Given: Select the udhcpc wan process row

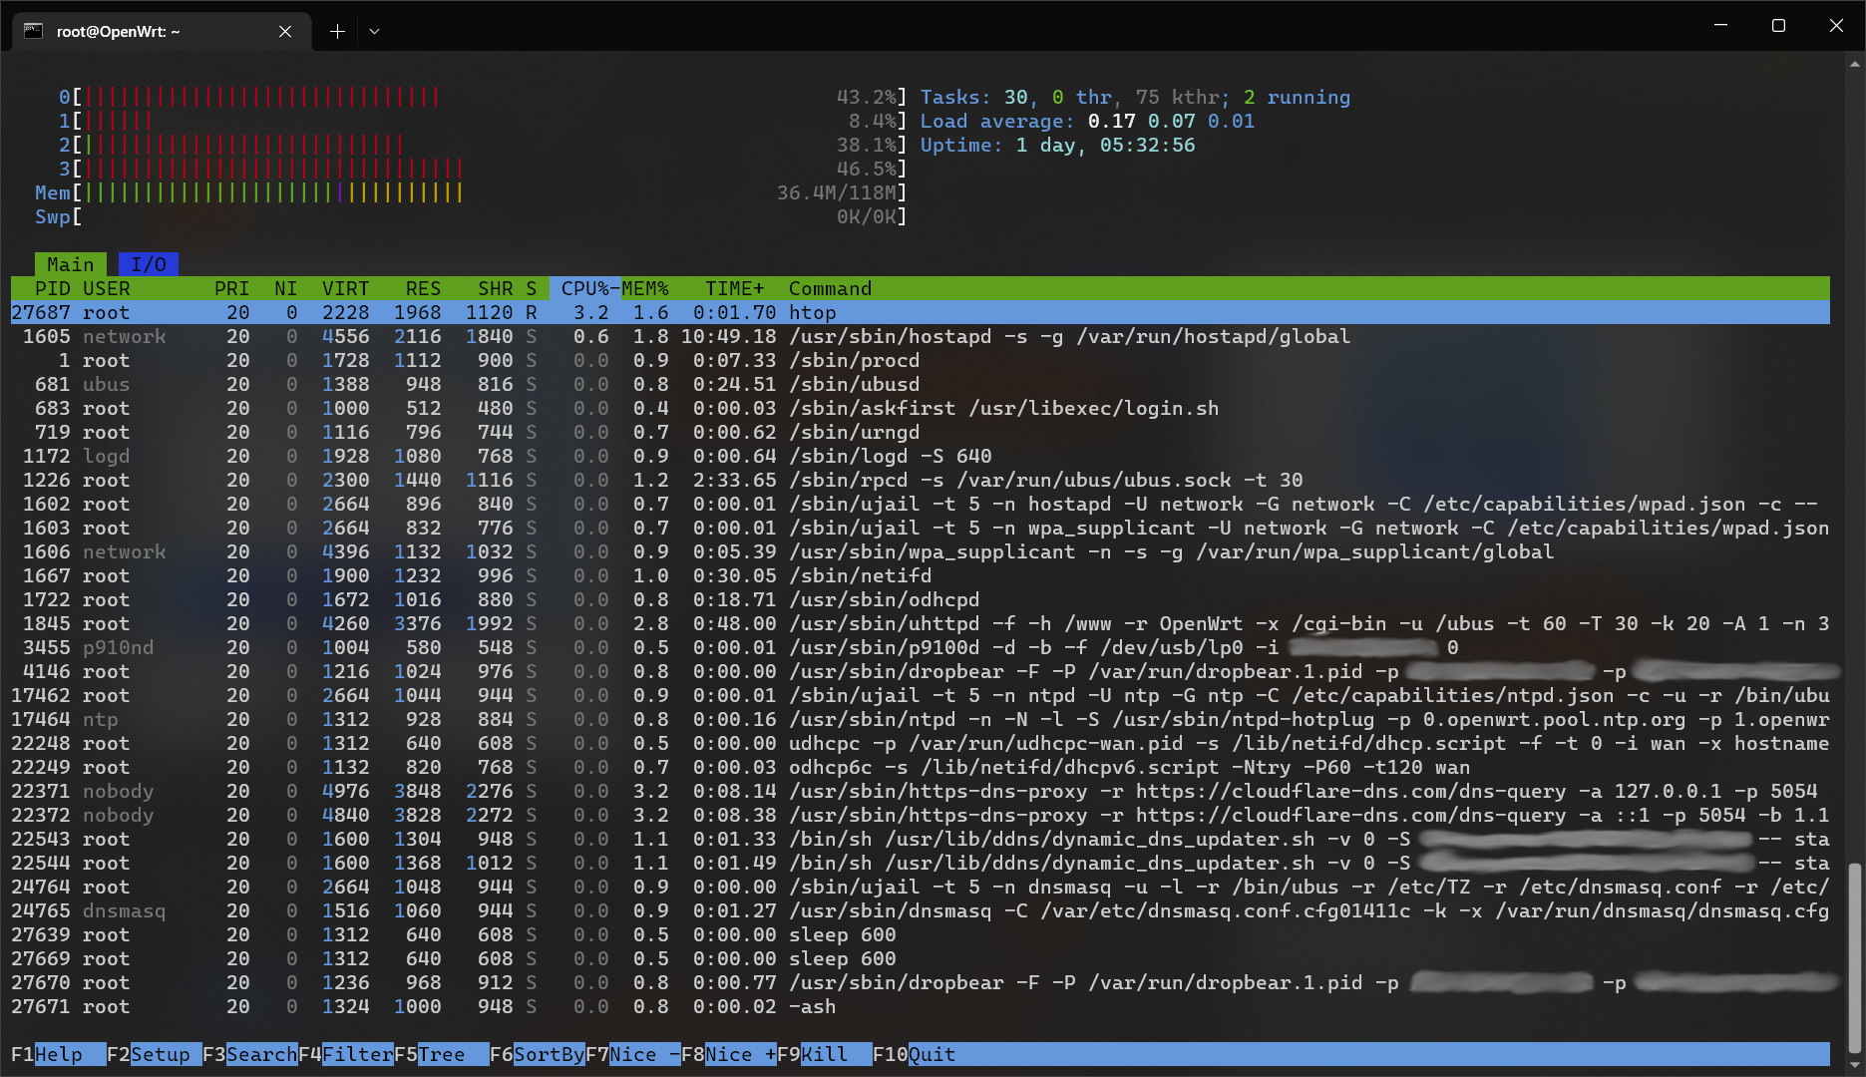Looking at the screenshot, I should pyautogui.click(x=920, y=743).
